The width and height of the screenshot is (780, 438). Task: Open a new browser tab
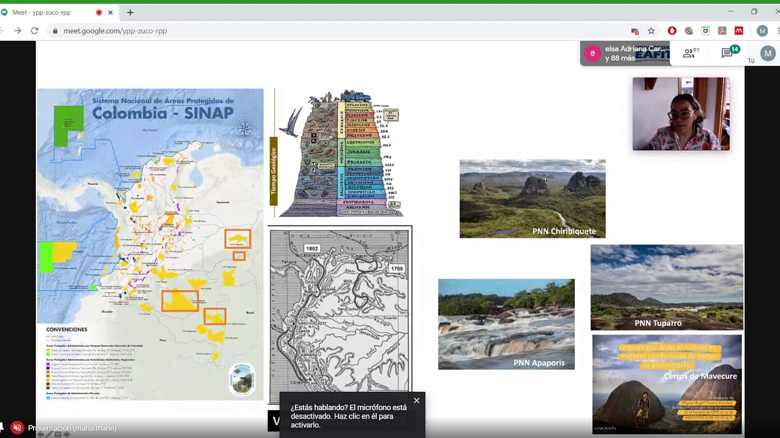(x=130, y=12)
